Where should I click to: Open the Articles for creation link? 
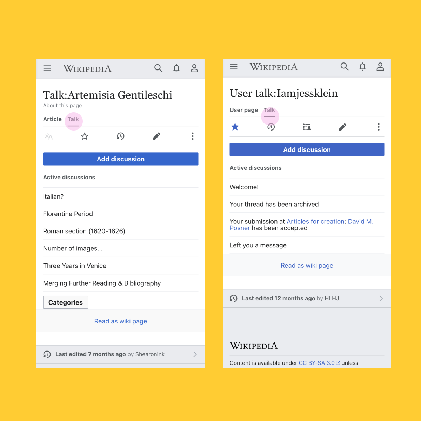click(315, 222)
